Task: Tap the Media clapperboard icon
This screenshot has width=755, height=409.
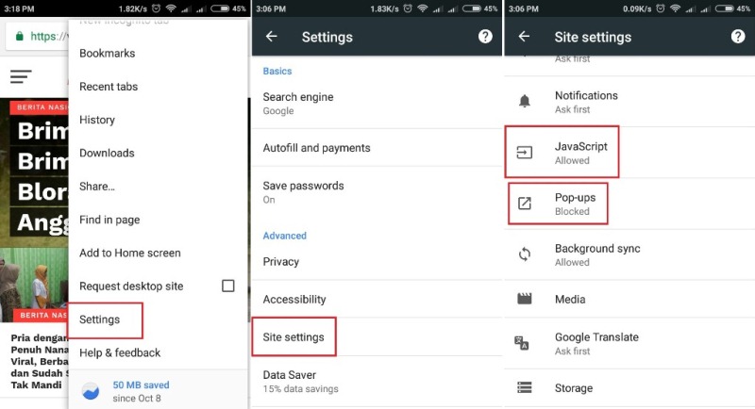Action: pyautogui.click(x=525, y=299)
